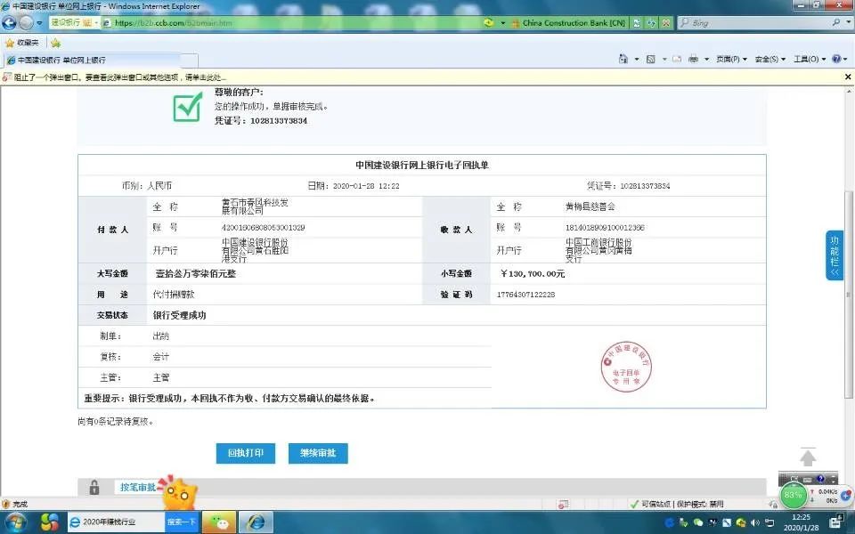Screen dimensions: 855x534
Task: Click the browser Forward arrow button
Action: click(x=26, y=23)
